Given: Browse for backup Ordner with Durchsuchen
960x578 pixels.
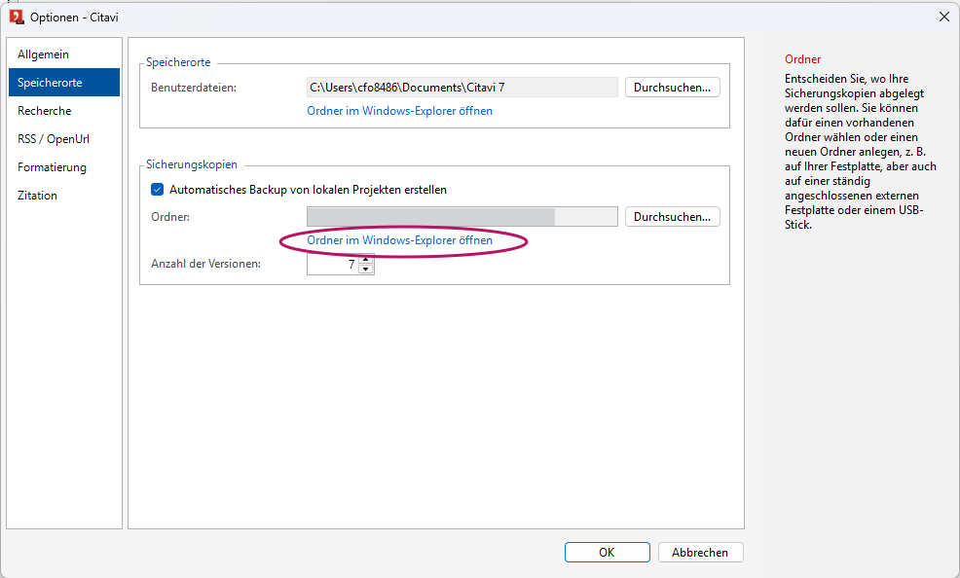Looking at the screenshot, I should click(672, 217).
